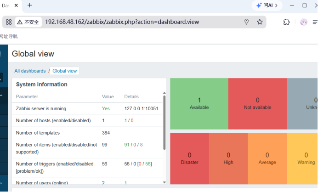Open the browser extensions puzzle icon
Image resolution: width=318 pixels, height=192 pixels.
coord(286,22)
